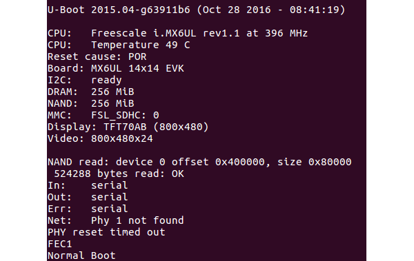This screenshot has height=261, width=414.
Task: Click the Display: TFT70AB (800x480) line
Action: tap(128, 127)
